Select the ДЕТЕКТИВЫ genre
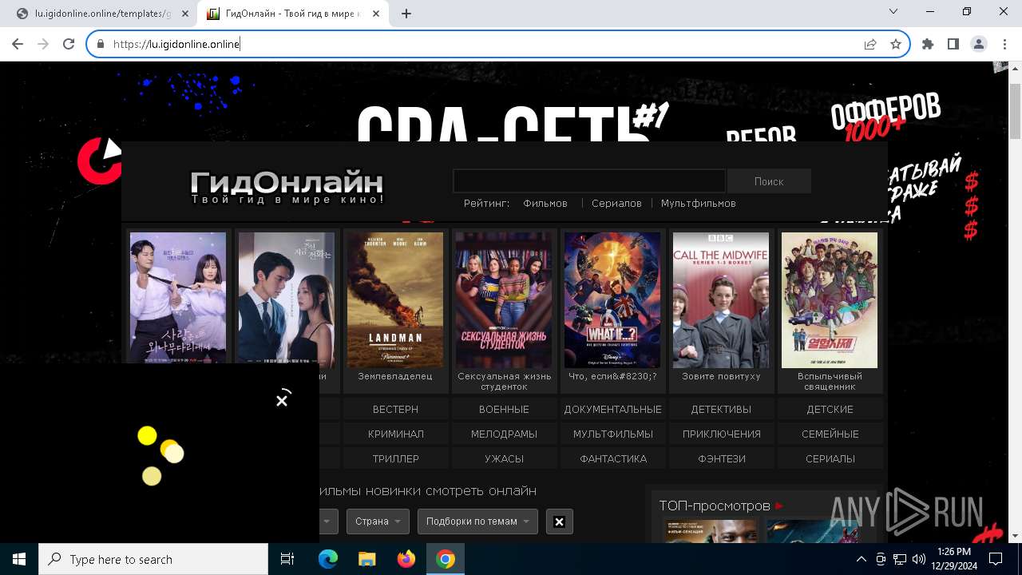This screenshot has width=1022, height=575. click(721, 409)
